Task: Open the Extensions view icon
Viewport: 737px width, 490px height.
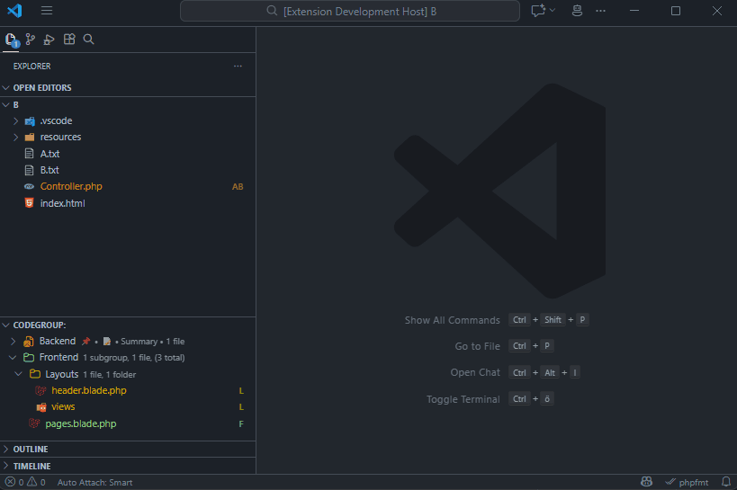Action: (69, 40)
